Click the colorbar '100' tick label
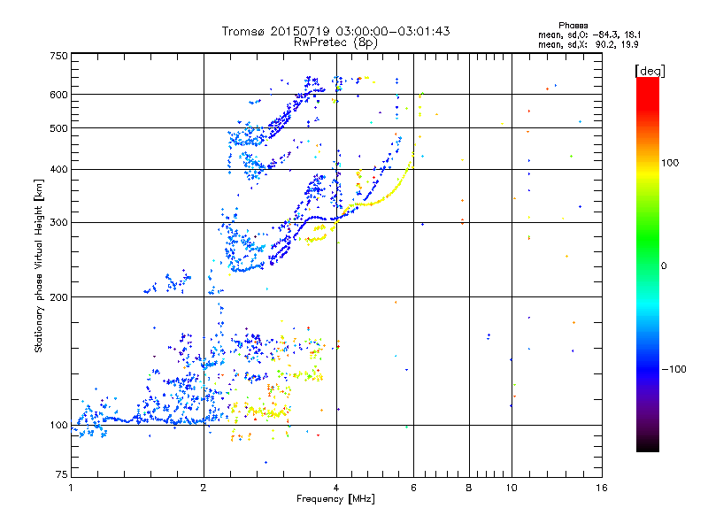The width and height of the screenshot is (708, 531). [670, 163]
